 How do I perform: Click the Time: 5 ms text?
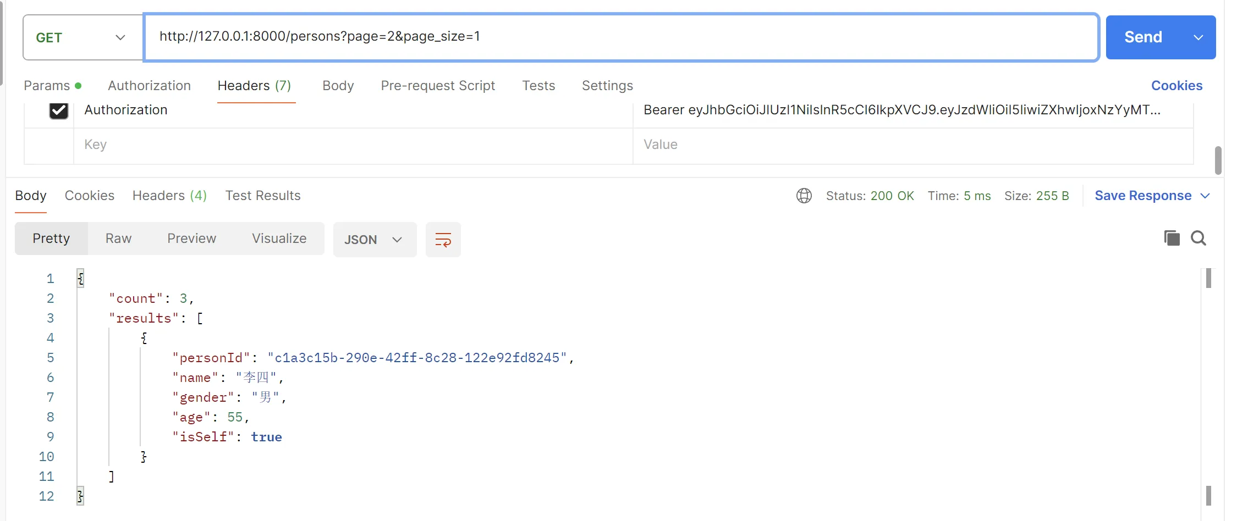959,196
